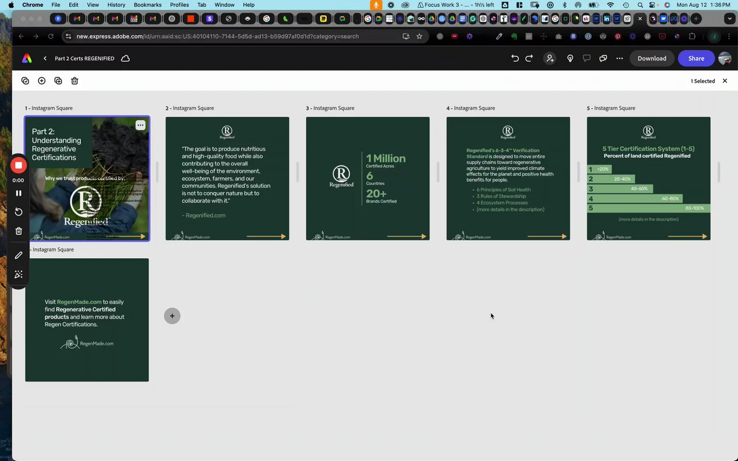Open the Profiles menu
The image size is (738, 461).
pos(179,5)
